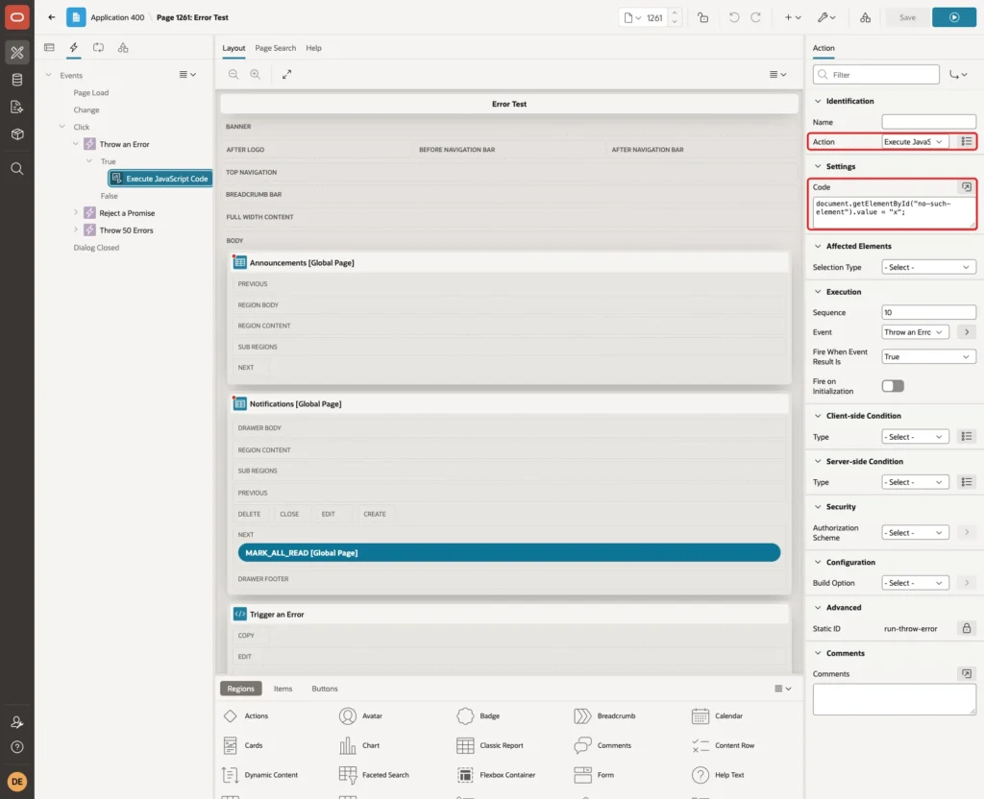Viewport: 984px width, 799px height.
Task: Open dynamic actions tree options menu
Action: [187, 75]
